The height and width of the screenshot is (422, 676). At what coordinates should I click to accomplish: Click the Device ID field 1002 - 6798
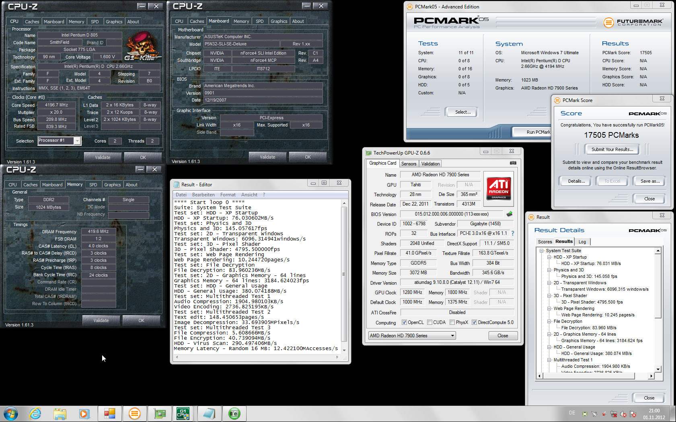click(x=414, y=224)
